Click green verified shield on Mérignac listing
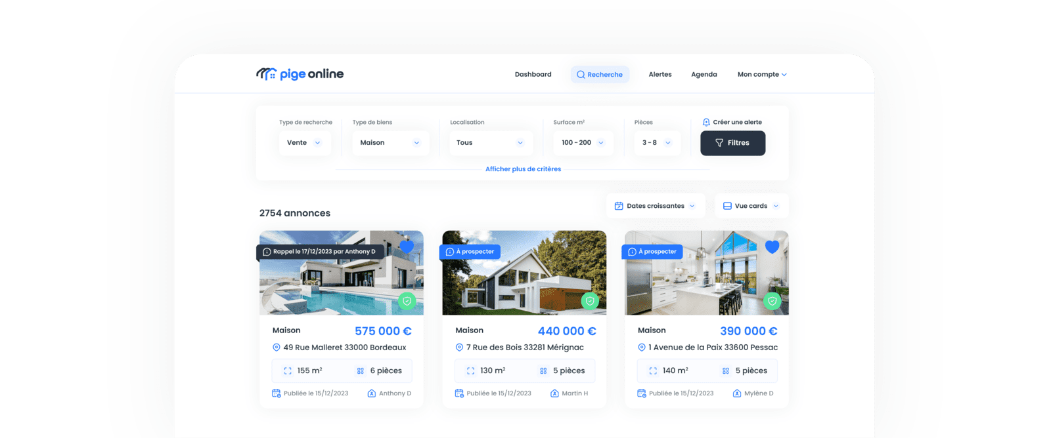This screenshot has height=438, width=1051. pos(590,302)
